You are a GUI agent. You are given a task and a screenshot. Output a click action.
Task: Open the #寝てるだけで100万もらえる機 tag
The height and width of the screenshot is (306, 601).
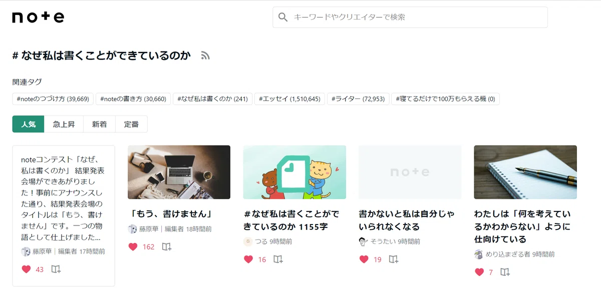click(x=445, y=99)
